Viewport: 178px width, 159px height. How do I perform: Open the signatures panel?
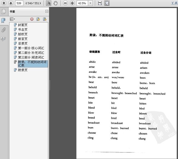[4, 39]
